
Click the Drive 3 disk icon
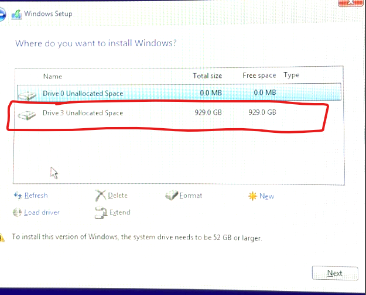[27, 115]
